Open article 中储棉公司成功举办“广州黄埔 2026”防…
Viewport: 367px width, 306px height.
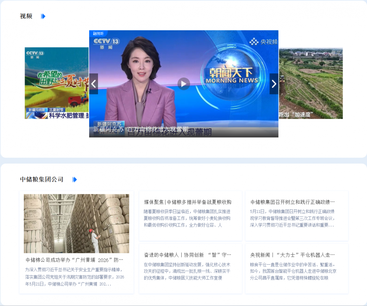pos(75,260)
